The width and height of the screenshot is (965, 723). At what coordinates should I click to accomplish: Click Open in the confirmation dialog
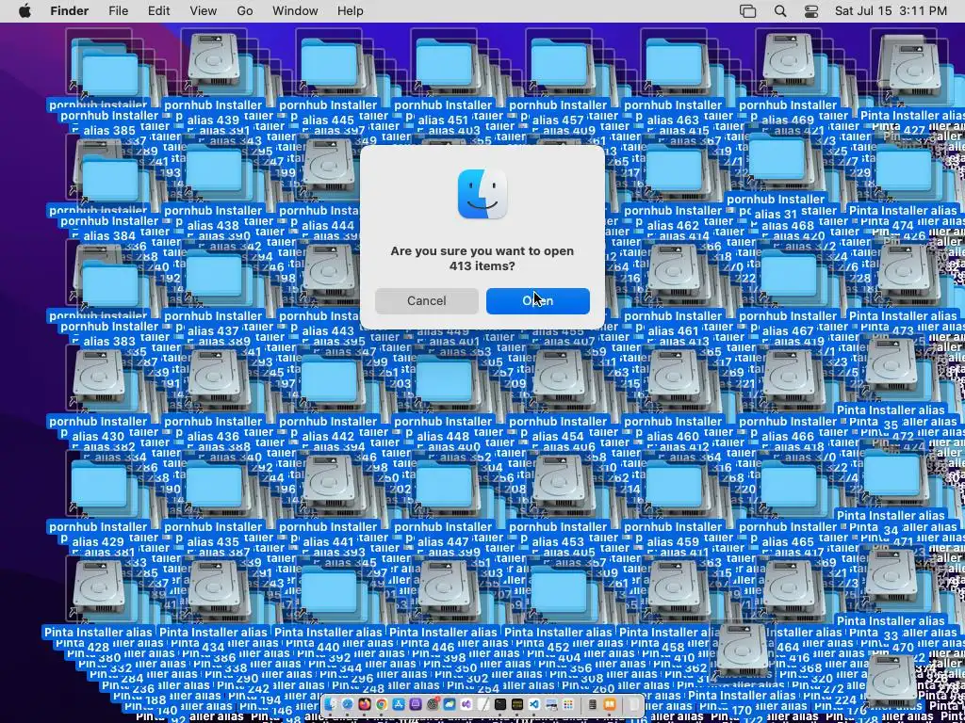[537, 300]
